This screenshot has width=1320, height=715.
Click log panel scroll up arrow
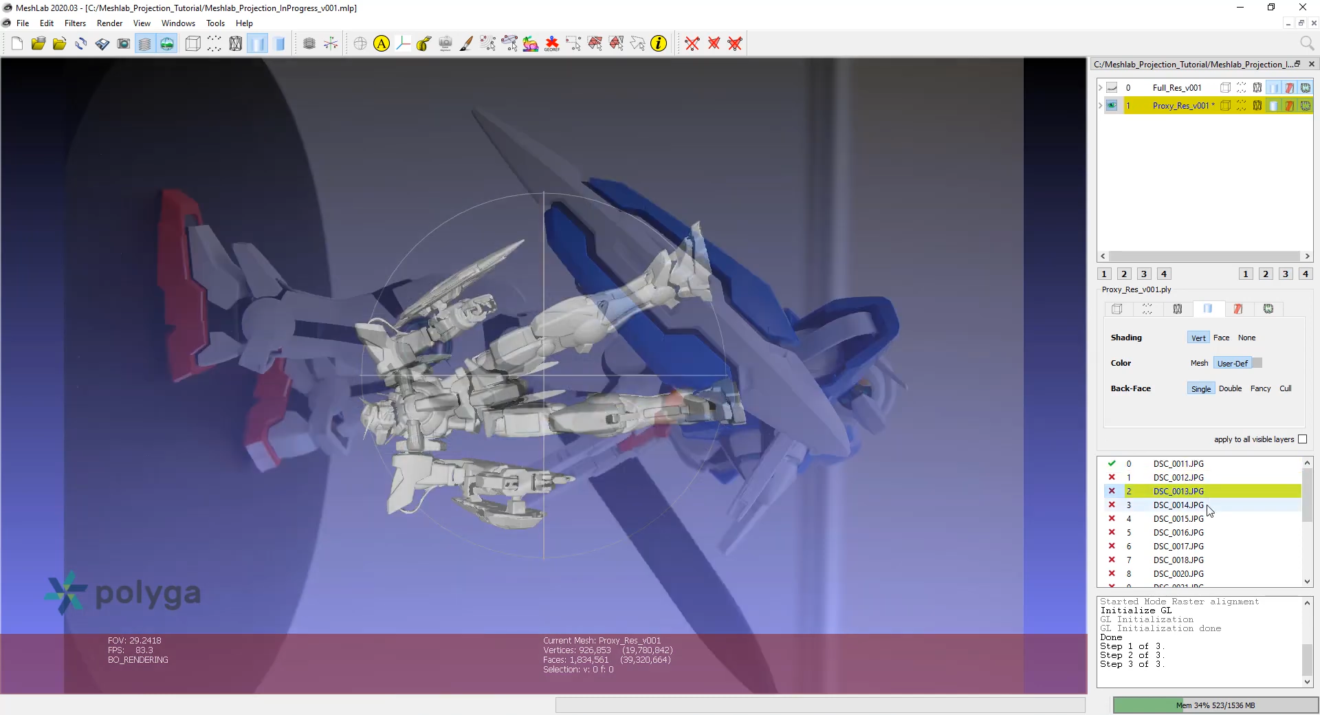(x=1308, y=602)
